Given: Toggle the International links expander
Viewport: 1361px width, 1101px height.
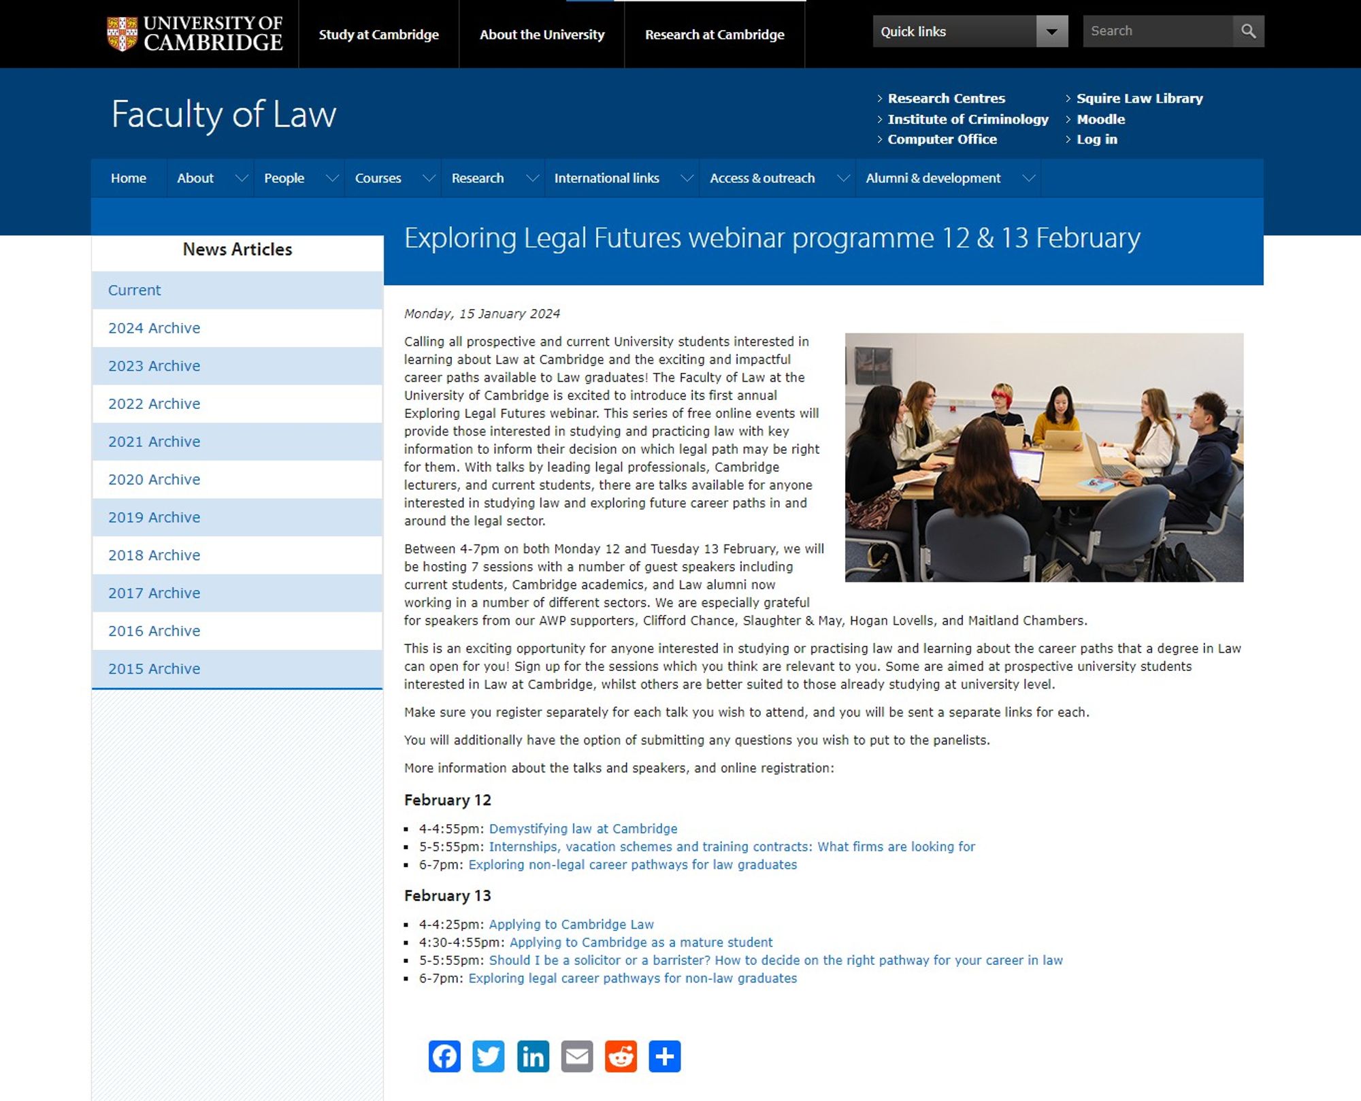Looking at the screenshot, I should (685, 178).
